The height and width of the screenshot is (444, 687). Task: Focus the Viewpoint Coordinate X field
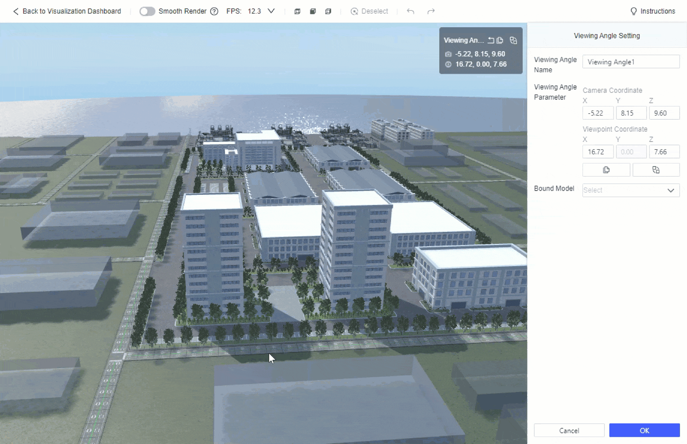tap(598, 152)
